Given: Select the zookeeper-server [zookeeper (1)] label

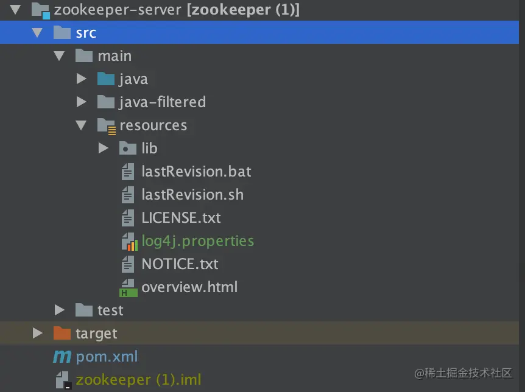Looking at the screenshot, I should click(x=177, y=10).
